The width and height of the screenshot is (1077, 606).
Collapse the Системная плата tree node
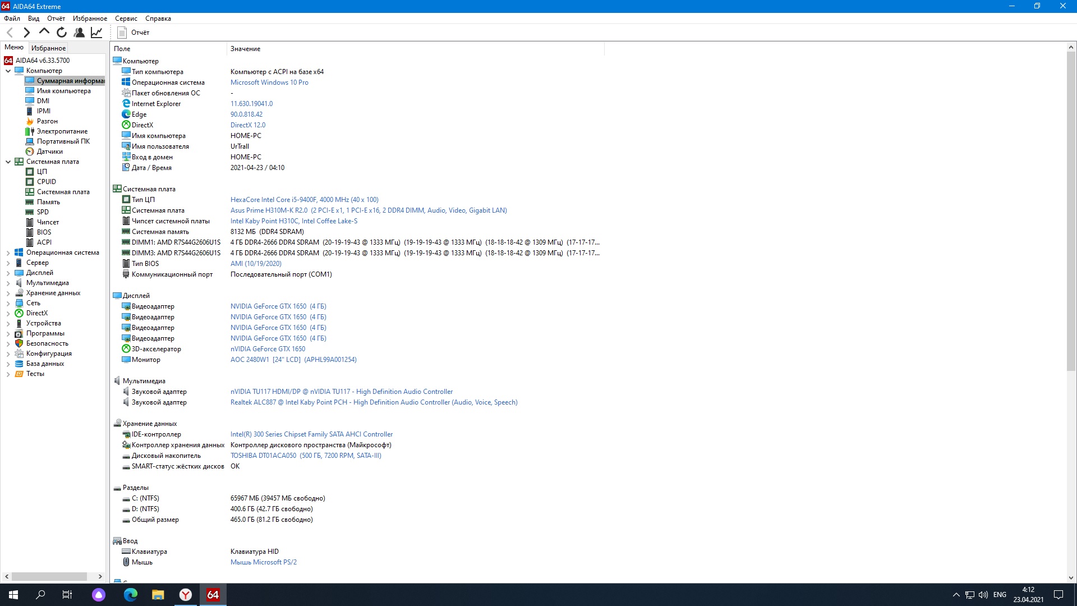click(x=8, y=162)
